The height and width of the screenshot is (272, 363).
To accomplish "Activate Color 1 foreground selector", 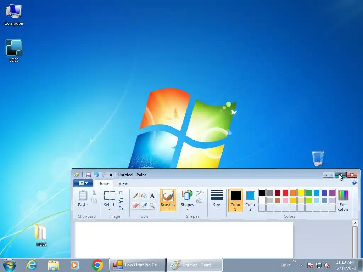I will pos(235,200).
